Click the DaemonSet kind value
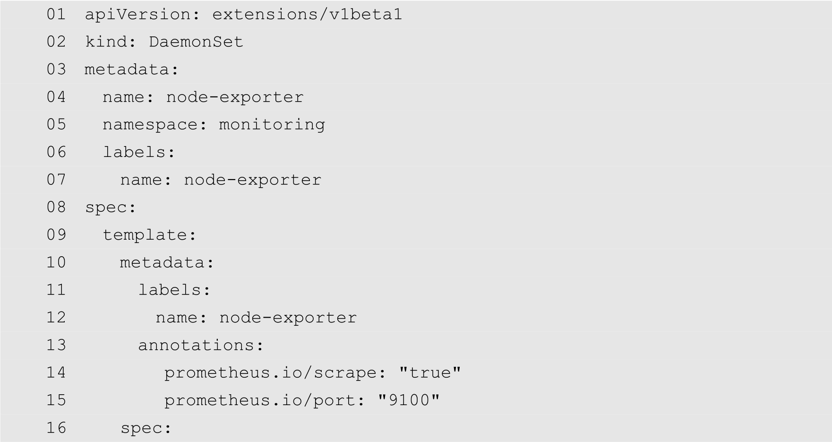This screenshot has width=832, height=442. click(196, 42)
